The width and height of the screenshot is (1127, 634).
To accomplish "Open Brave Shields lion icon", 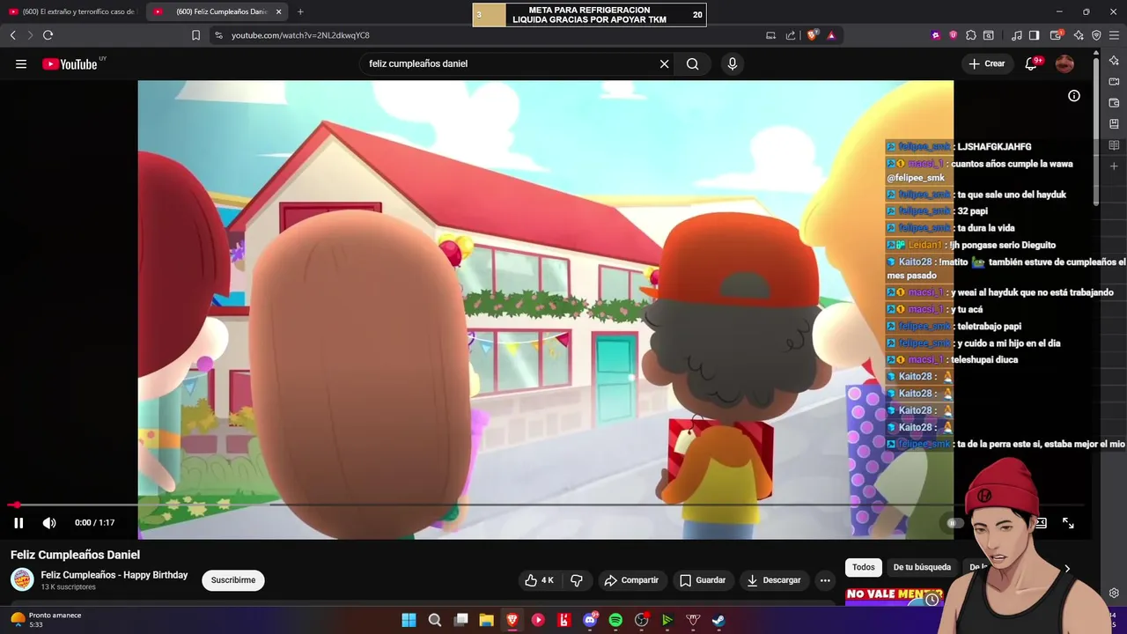I will pos(813,35).
